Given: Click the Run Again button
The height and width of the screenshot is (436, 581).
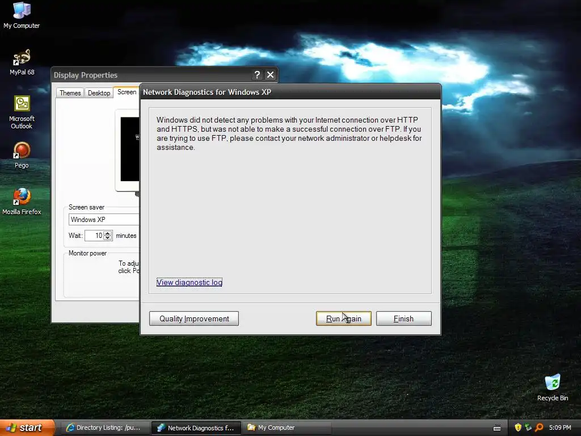Looking at the screenshot, I should (x=343, y=318).
